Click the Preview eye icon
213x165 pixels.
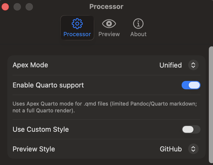[x=109, y=24]
